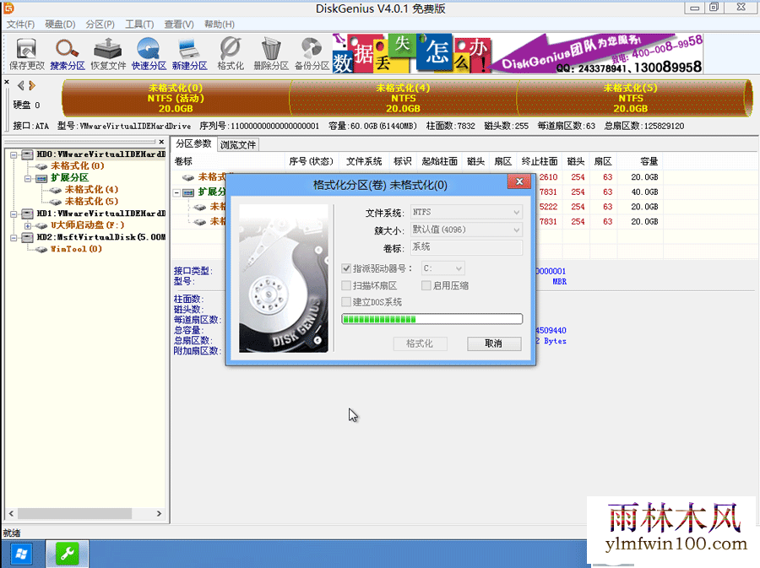Select the 未格式化(4) segment in disk map
This screenshot has width=760, height=568.
[404, 98]
